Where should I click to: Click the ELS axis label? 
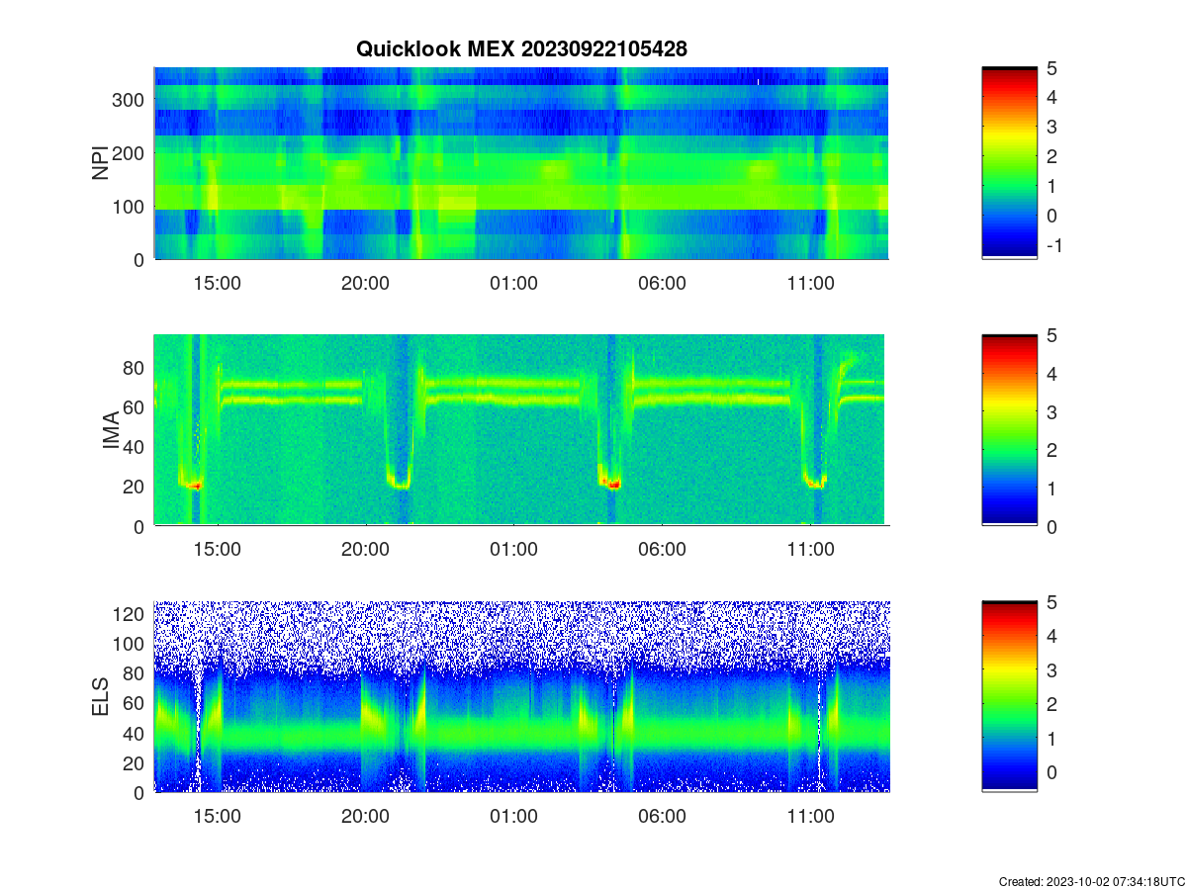click(100, 697)
